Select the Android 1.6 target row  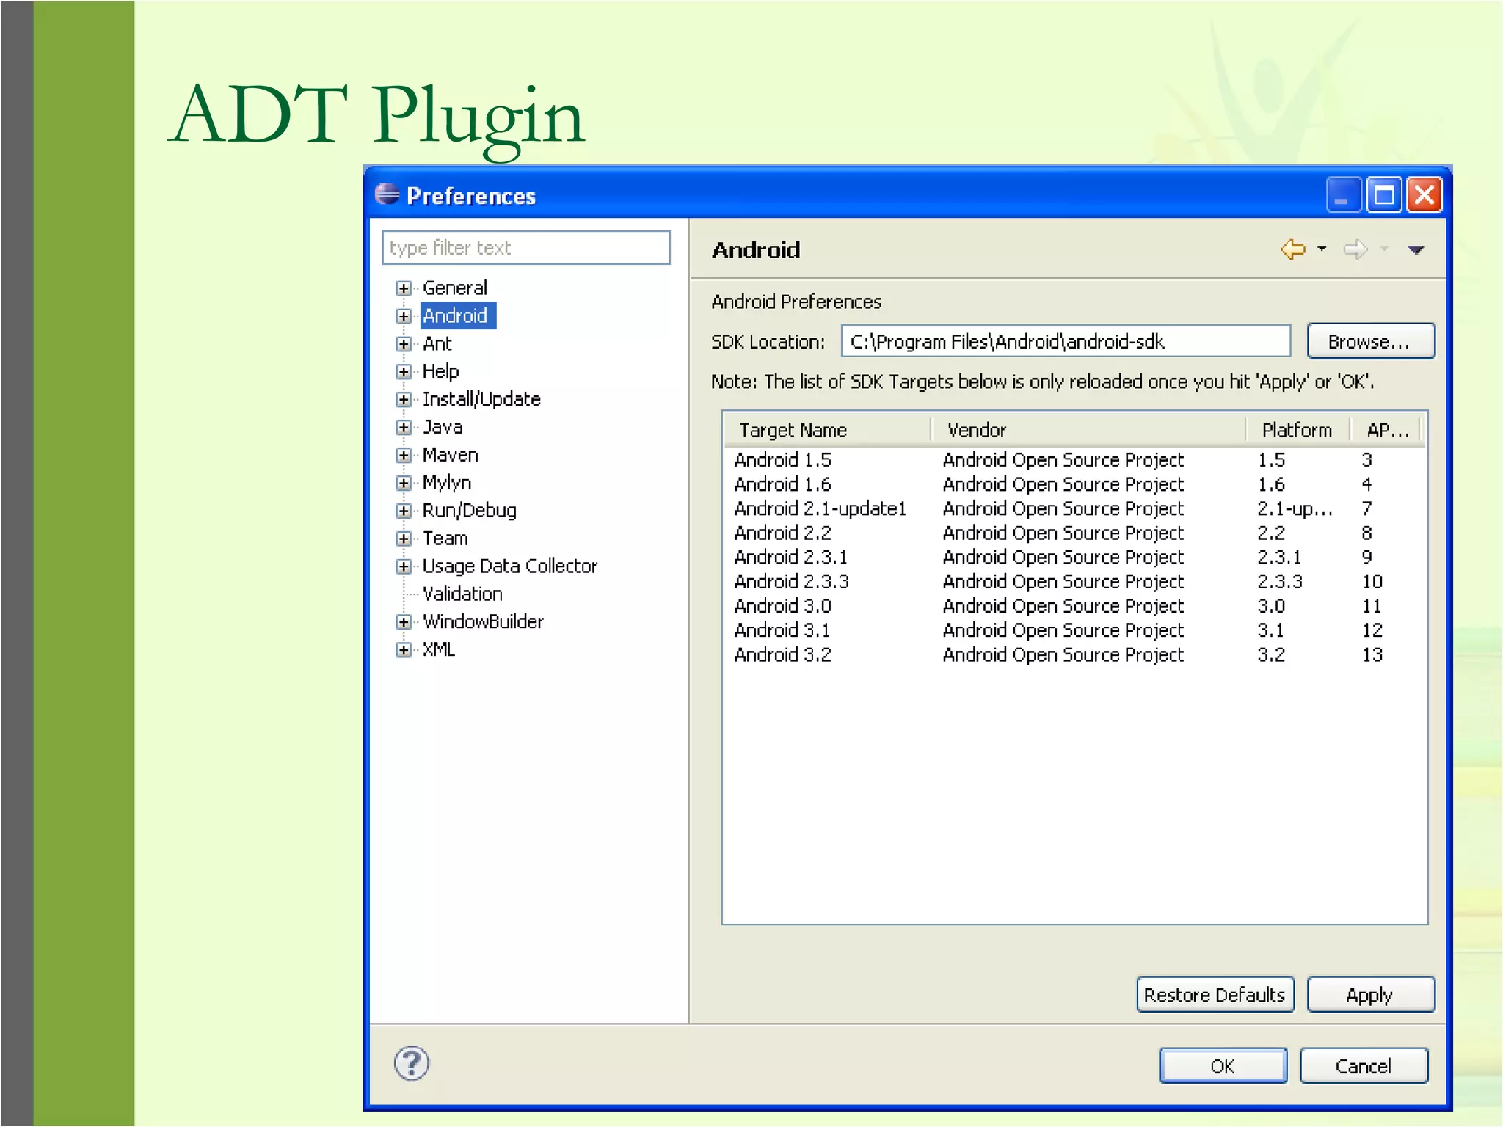point(1074,484)
